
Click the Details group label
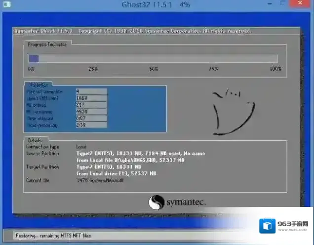point(36,141)
